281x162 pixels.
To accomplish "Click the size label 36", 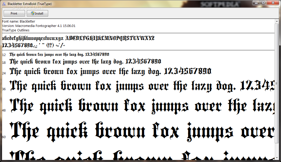I will click(x=4, y=89).
